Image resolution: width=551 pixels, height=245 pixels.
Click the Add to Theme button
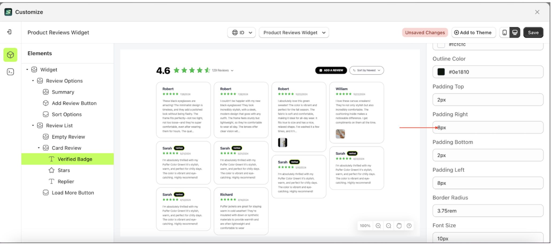coord(473,32)
